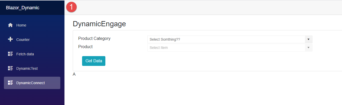Click the DynamicTest list icon
The height and width of the screenshot is (105, 342).
point(10,68)
